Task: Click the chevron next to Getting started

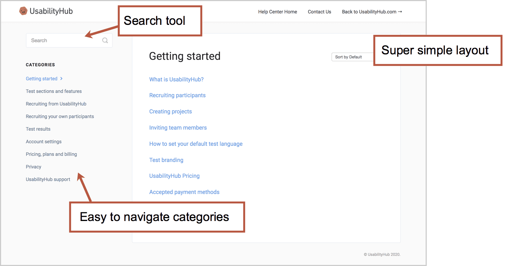Action: pyautogui.click(x=62, y=78)
